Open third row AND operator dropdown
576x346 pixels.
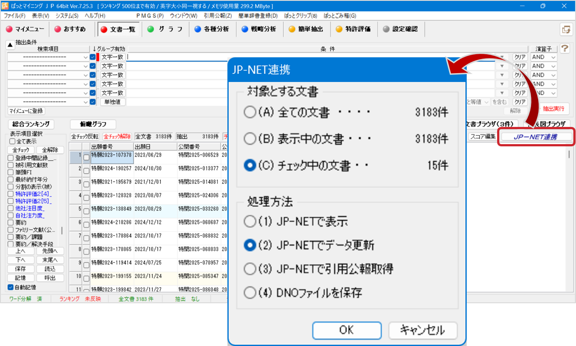[x=544, y=75]
